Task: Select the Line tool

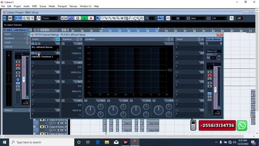Action: [x=134, y=18]
